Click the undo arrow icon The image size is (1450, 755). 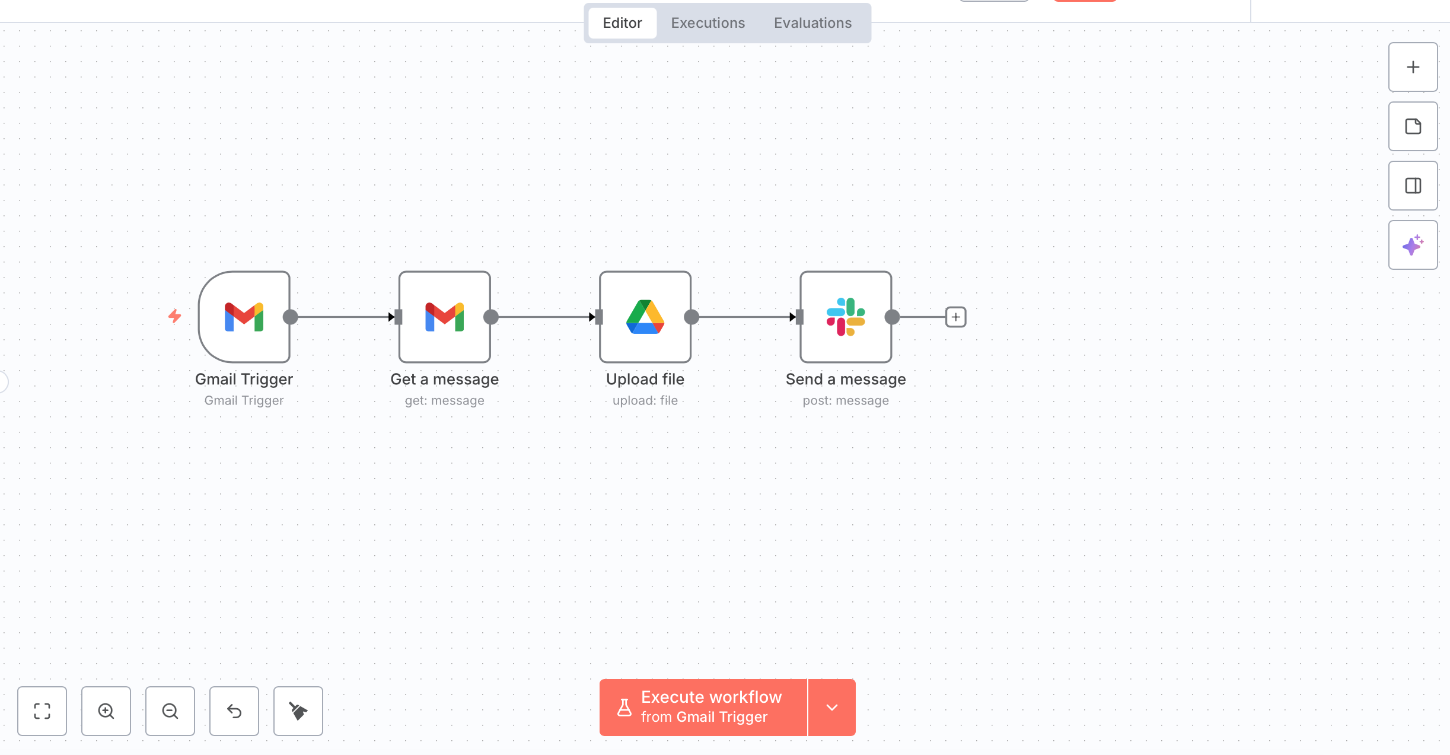tap(234, 711)
